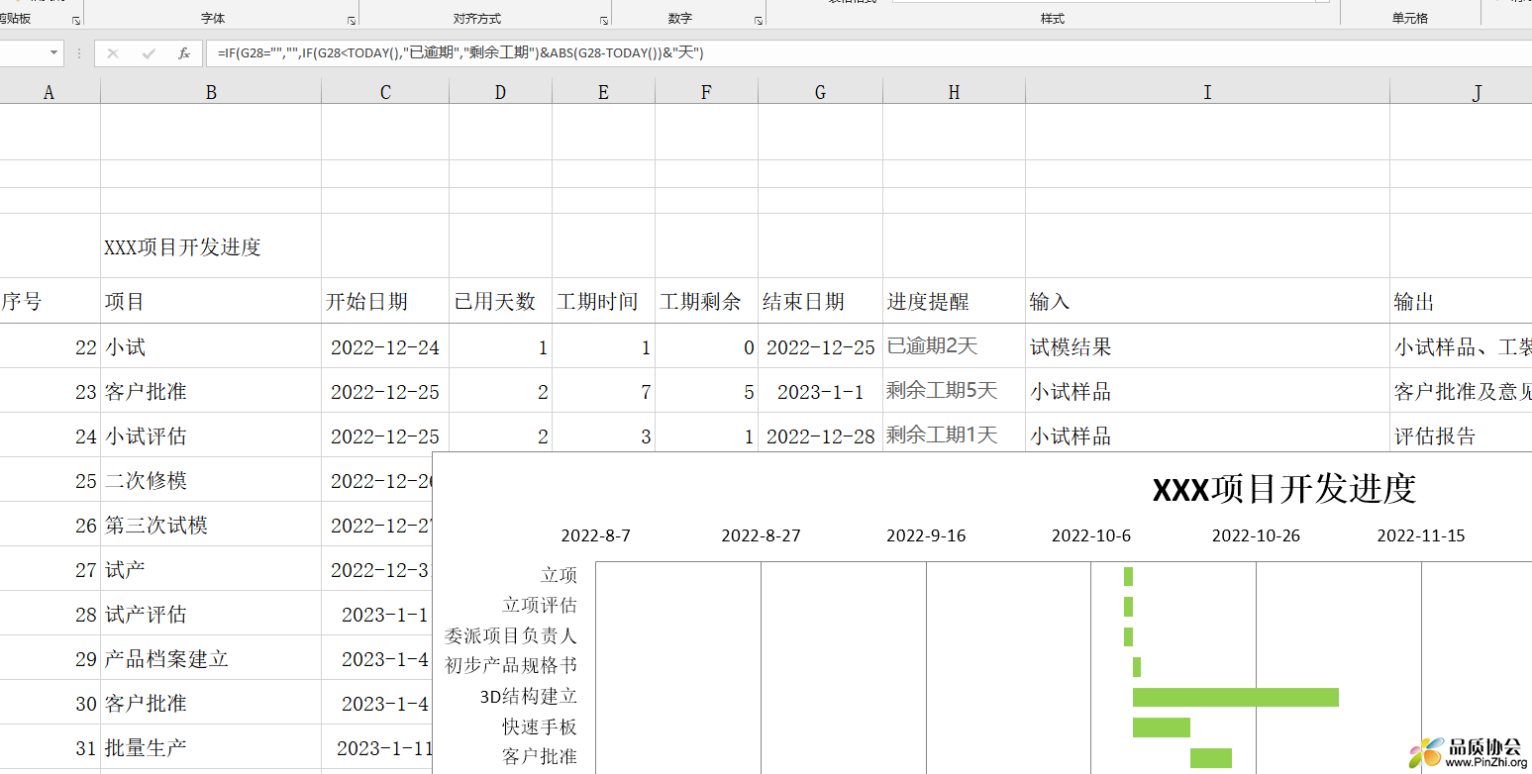Select the 试产 cell in row 27
1532x774 pixels.
211,569
